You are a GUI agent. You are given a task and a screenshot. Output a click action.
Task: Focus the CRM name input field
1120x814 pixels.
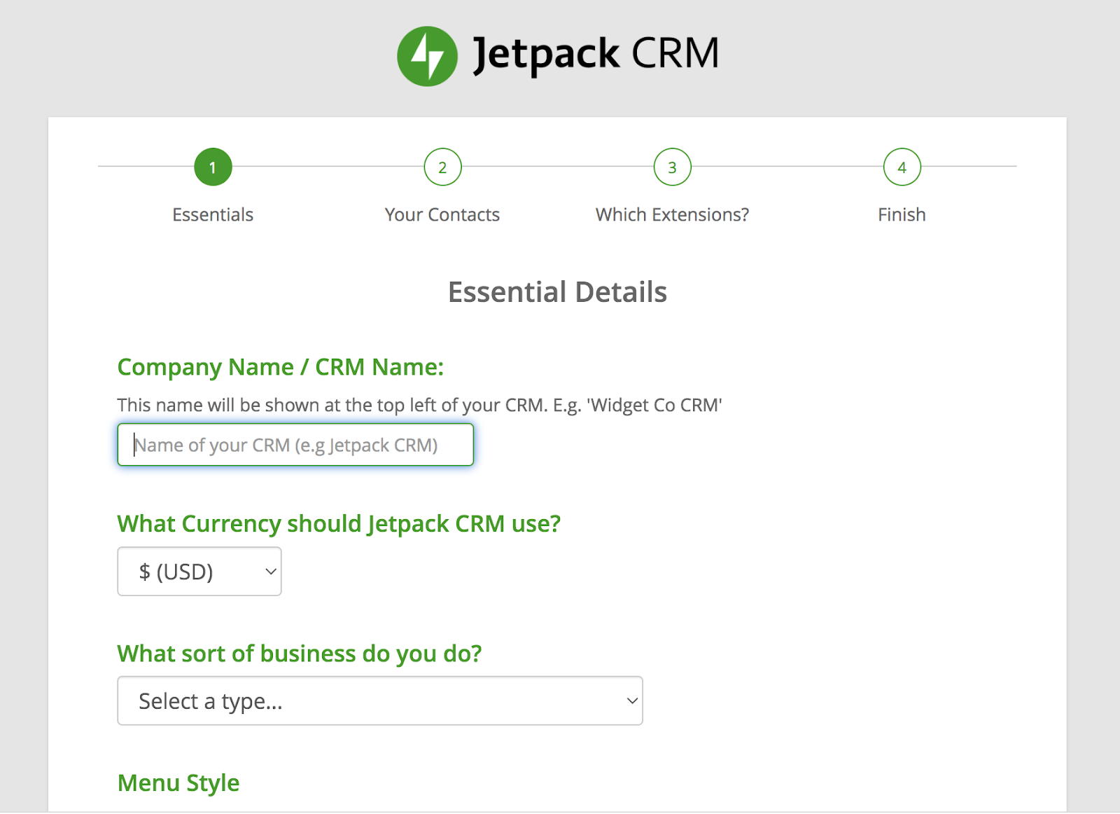[x=295, y=445]
